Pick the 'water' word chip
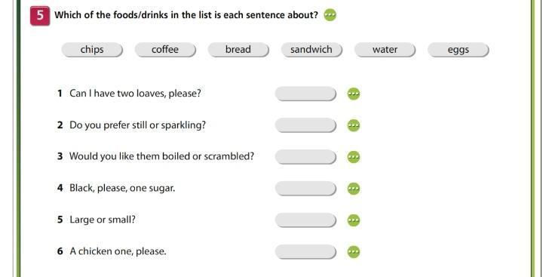This screenshot has width=543, height=277. click(x=385, y=50)
